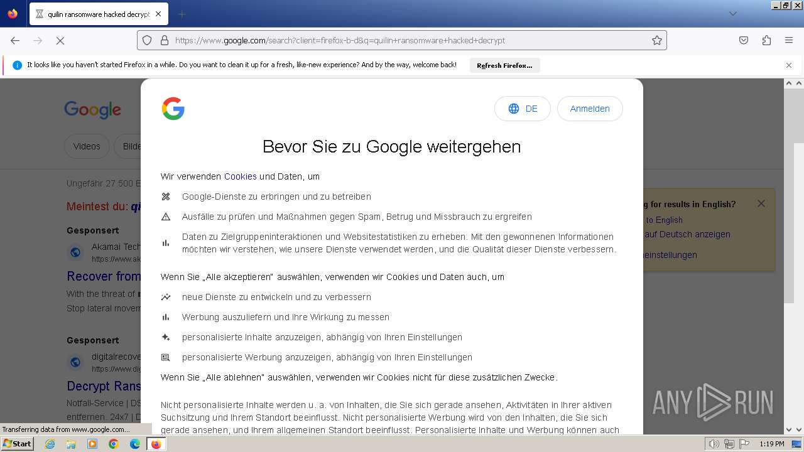Select the Bilder search filter
This screenshot has width=804, height=452.
coord(128,146)
